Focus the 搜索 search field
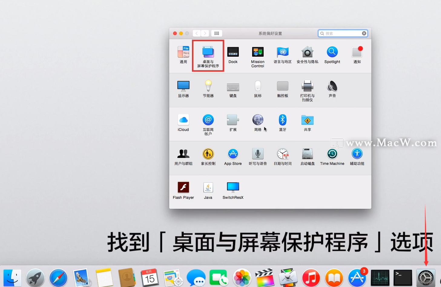Viewport: 441px width, 287px height. click(343, 33)
